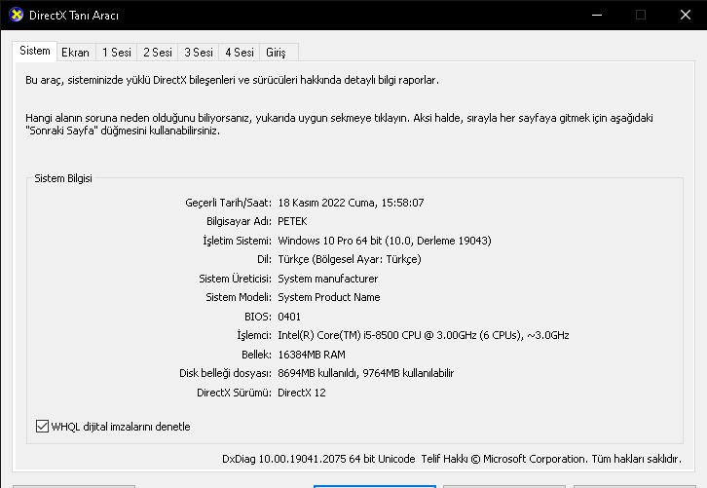The width and height of the screenshot is (707, 488).
Task: Click the İşletim Sistemi label
Action: 238,241
